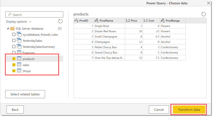
Task: Click the Cancel button
Action: [x=159, y=109]
